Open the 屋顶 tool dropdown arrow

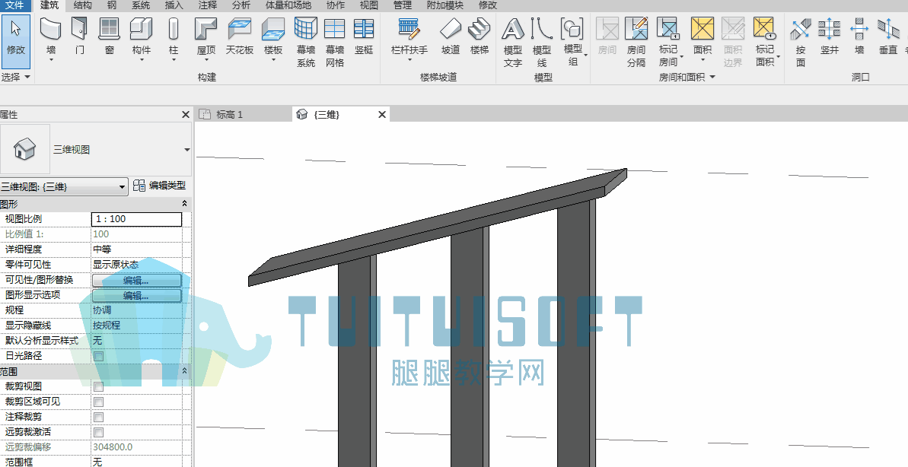[206, 59]
